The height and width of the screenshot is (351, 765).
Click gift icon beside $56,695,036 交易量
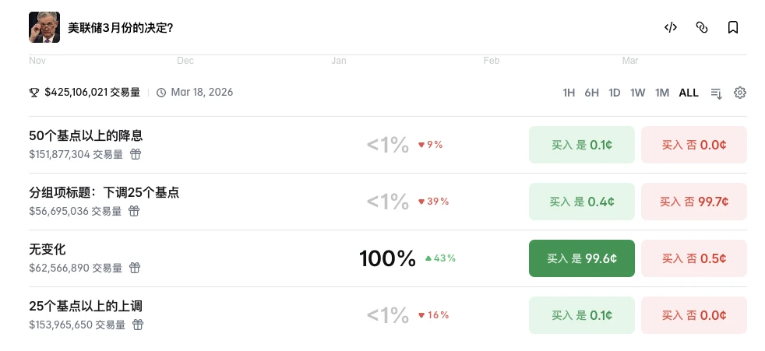(134, 211)
